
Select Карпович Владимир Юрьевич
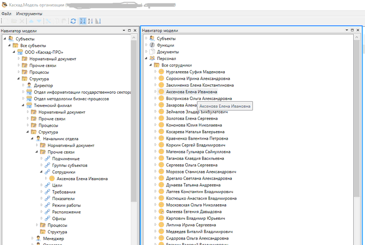click(195, 218)
